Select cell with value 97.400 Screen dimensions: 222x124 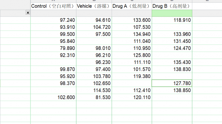click(94, 69)
